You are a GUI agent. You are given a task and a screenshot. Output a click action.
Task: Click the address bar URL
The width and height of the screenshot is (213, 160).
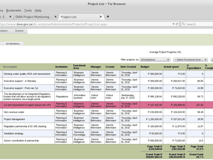53,24
